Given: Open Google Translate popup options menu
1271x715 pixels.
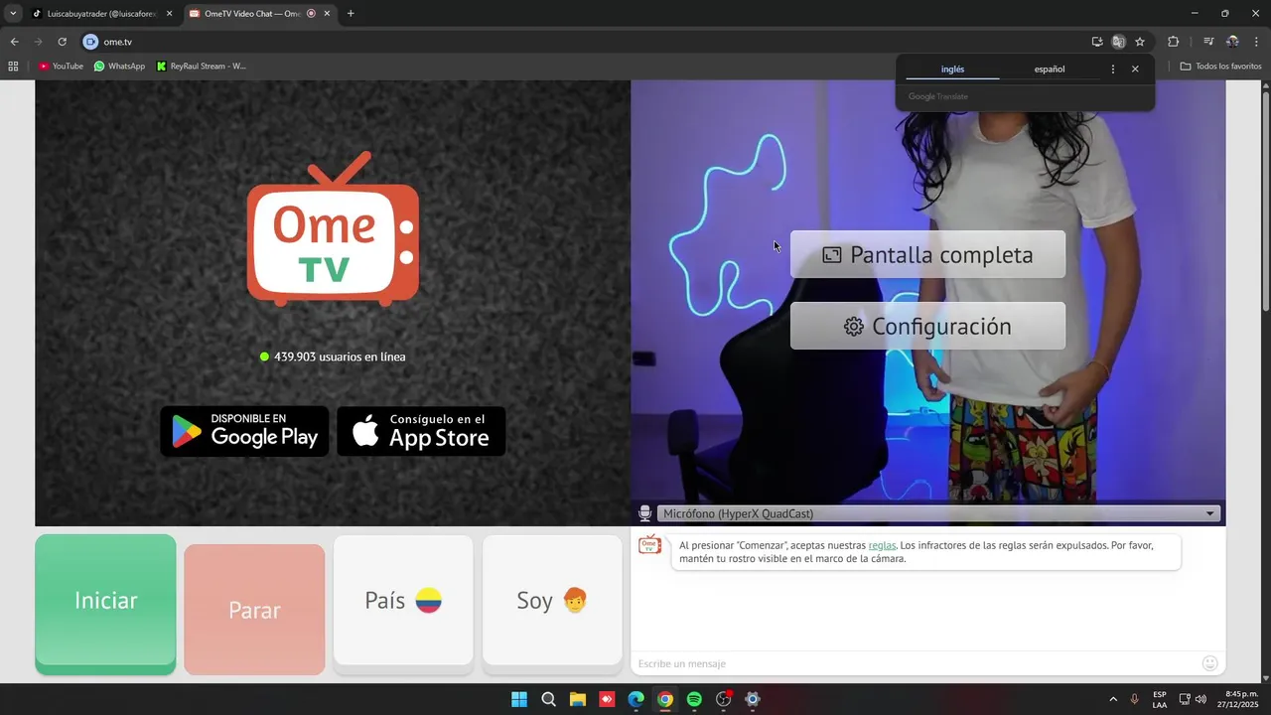Looking at the screenshot, I should pos(1112,70).
